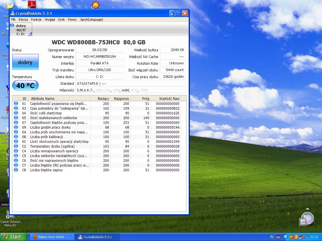This screenshot has height=241, width=322.
Task: Click the status orb for attribute C6
Action: point(16,160)
